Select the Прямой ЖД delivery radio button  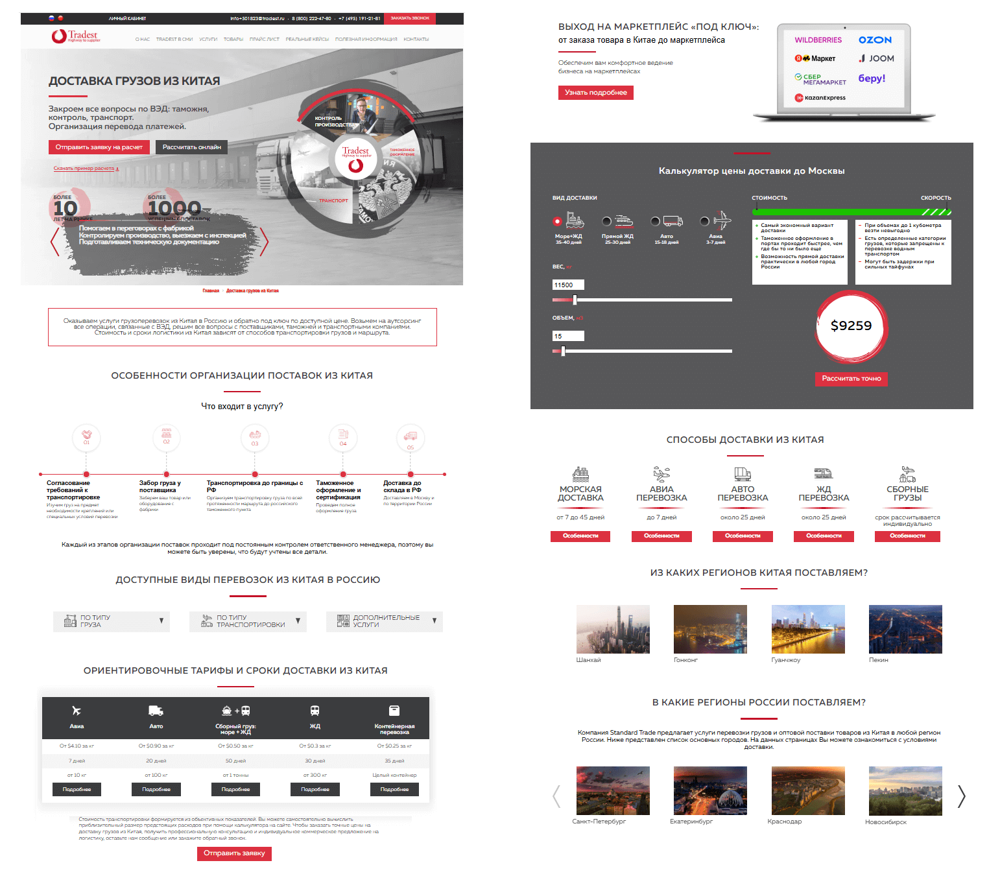pos(606,221)
